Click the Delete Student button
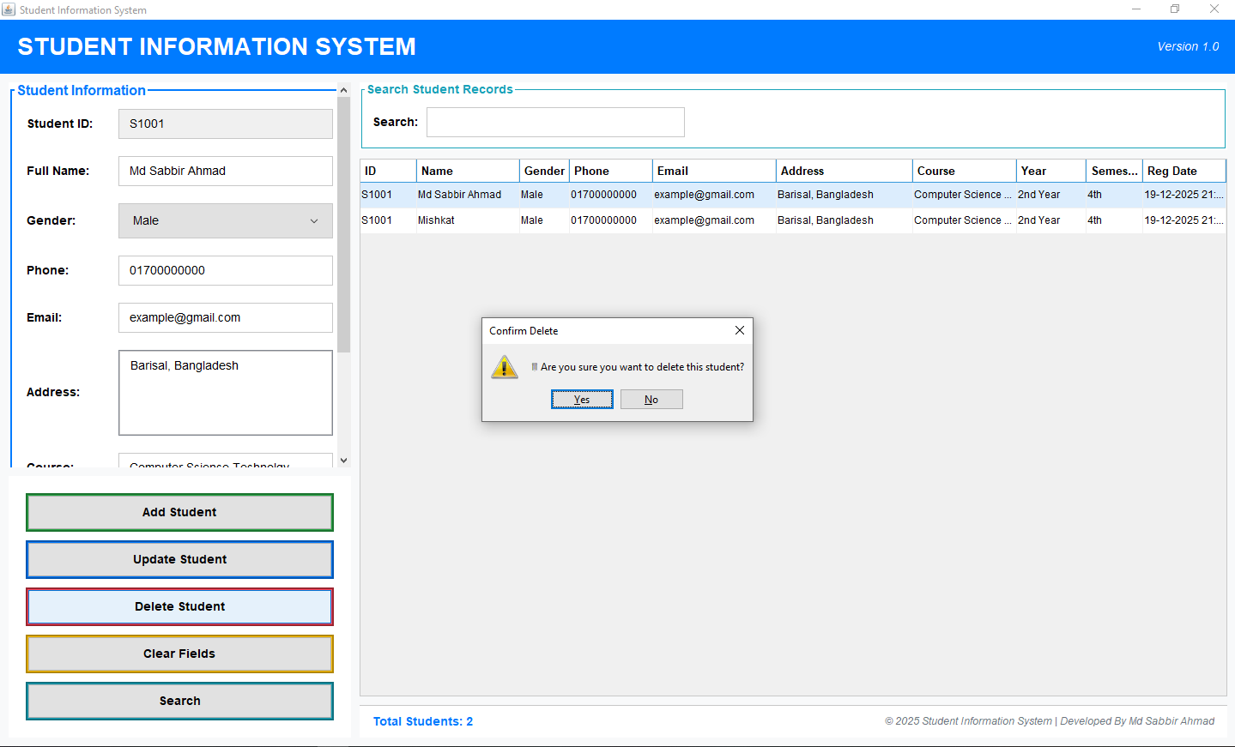Image resolution: width=1235 pixels, height=747 pixels. (x=179, y=606)
